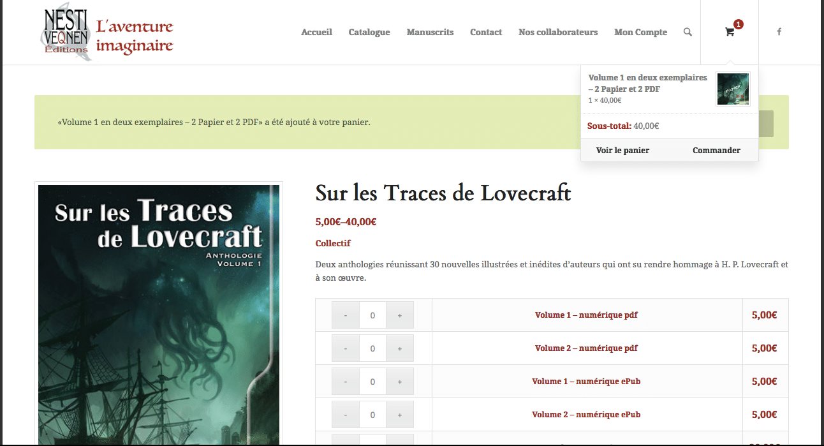The height and width of the screenshot is (446, 824).
Task: Increase quantity for Volume 1 – numérique ePub
Action: tap(400, 382)
